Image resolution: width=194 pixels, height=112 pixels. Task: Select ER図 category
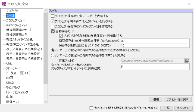point(10,78)
